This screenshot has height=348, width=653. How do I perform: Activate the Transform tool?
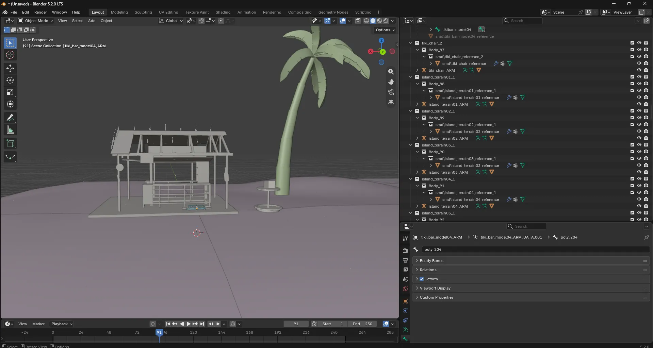tap(10, 104)
